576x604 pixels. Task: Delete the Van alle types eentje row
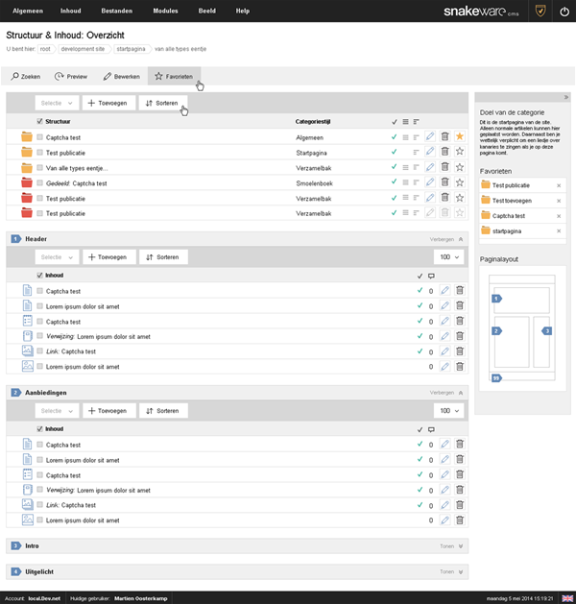pyautogui.click(x=444, y=167)
